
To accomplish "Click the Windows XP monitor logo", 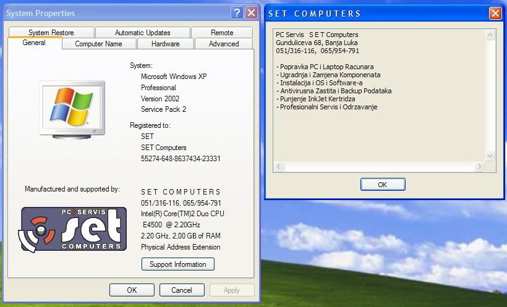I will pos(72,110).
